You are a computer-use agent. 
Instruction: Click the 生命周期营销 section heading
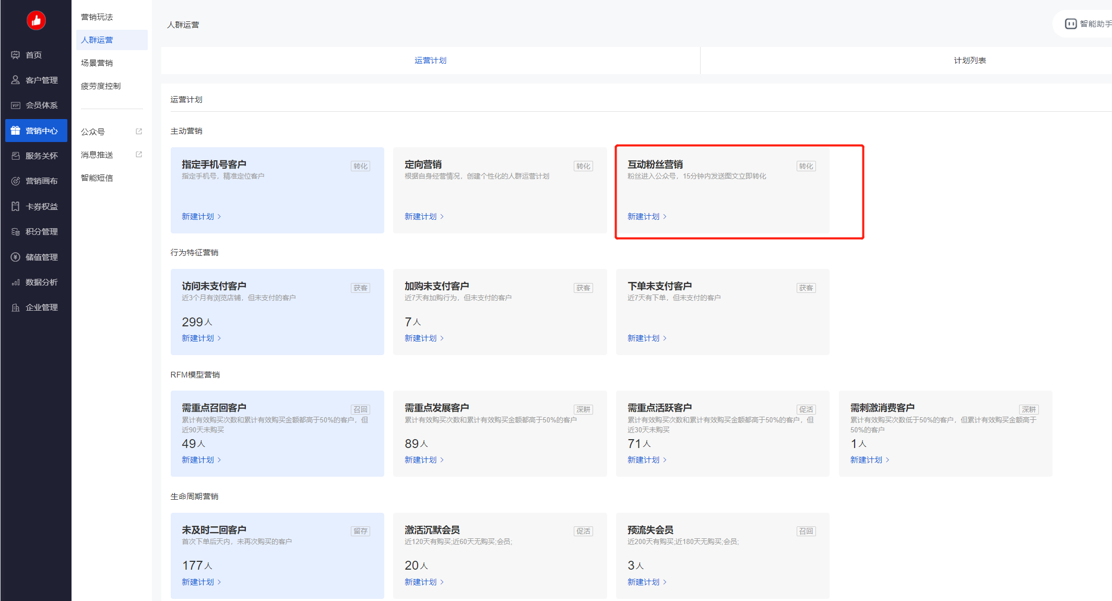(194, 497)
